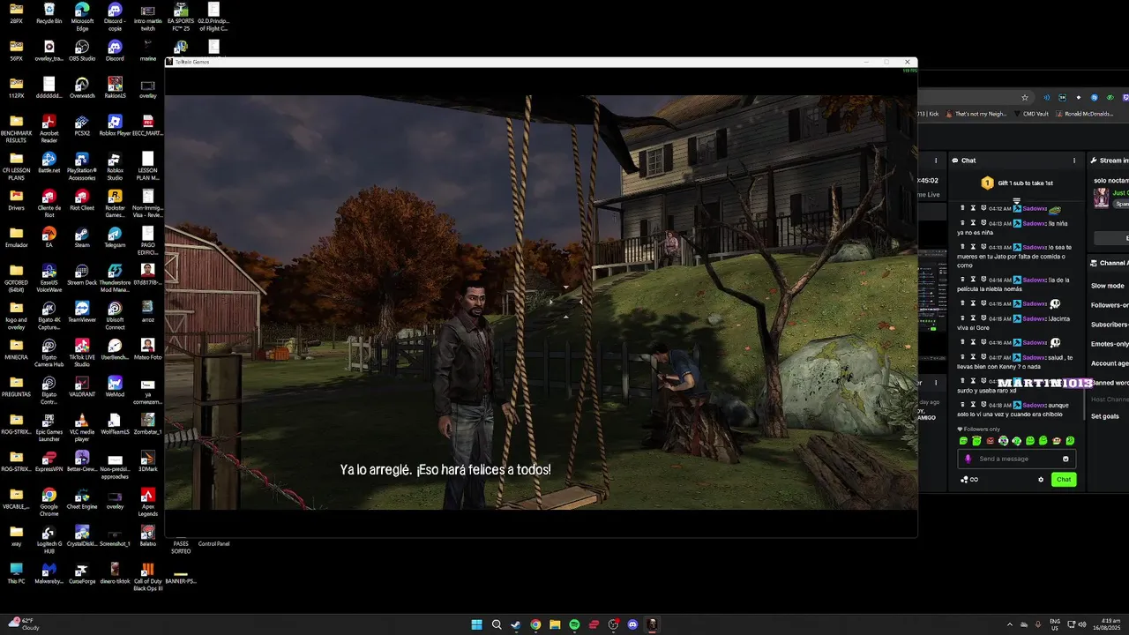Open the OBS Studio desktop shortcut

(82, 50)
